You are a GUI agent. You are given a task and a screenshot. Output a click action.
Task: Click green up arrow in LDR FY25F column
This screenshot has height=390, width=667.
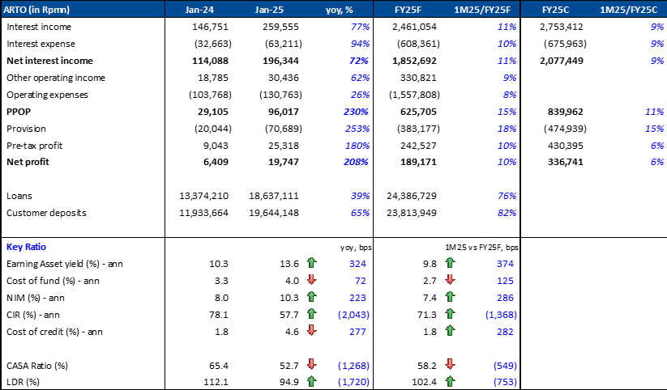450,381
